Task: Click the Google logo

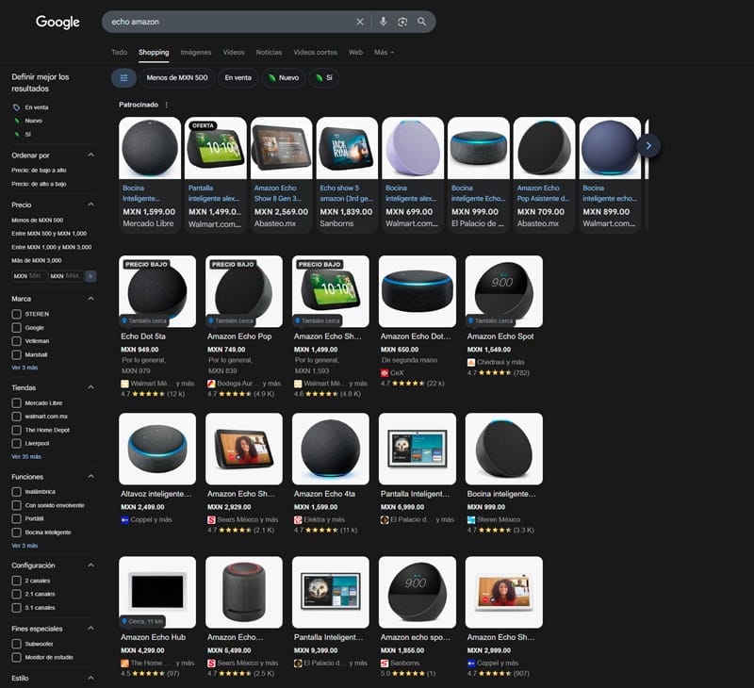Action: pos(57,22)
